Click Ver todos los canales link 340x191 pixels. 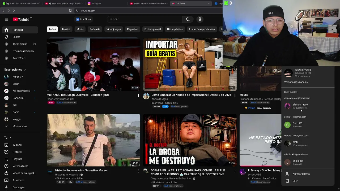click(296, 82)
